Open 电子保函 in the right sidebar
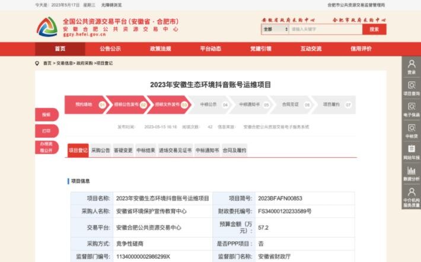Viewport: 421px width, 262px height. click(412, 110)
